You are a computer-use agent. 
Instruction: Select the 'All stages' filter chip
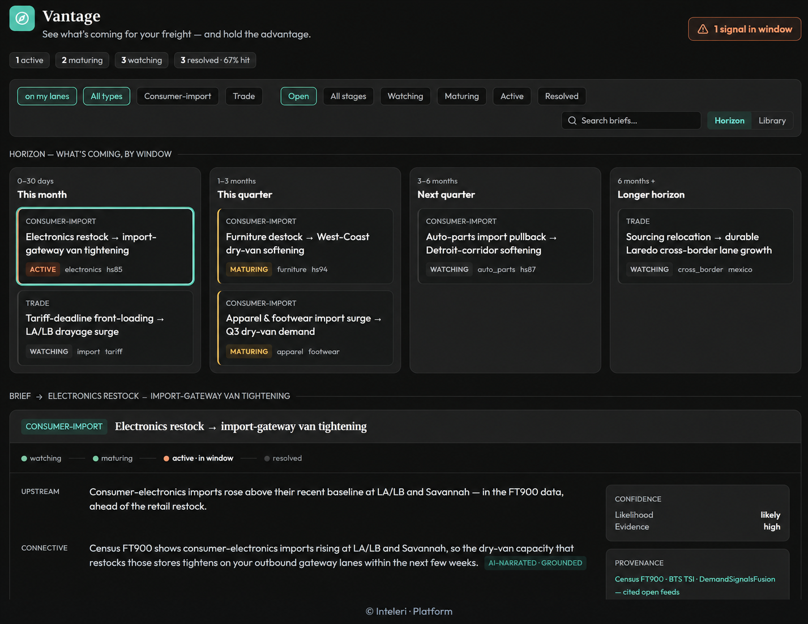pos(348,96)
